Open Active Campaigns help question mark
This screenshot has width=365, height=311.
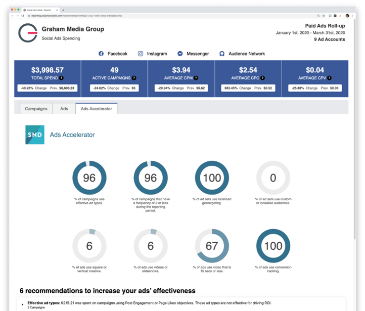(134, 78)
